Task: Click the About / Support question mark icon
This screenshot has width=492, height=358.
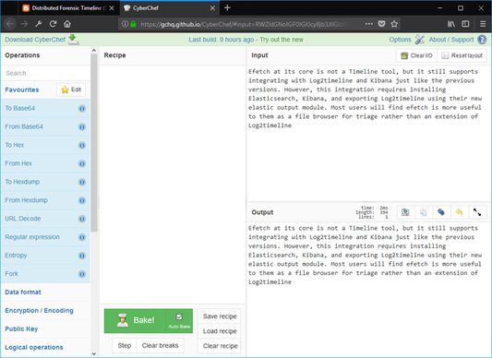Action: [482, 40]
